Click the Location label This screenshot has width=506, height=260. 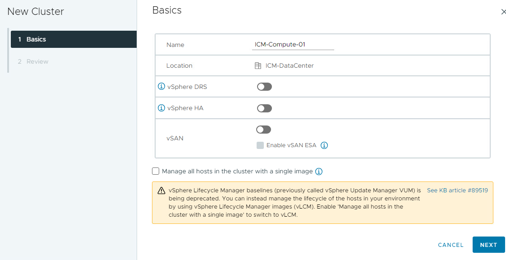tap(179, 65)
